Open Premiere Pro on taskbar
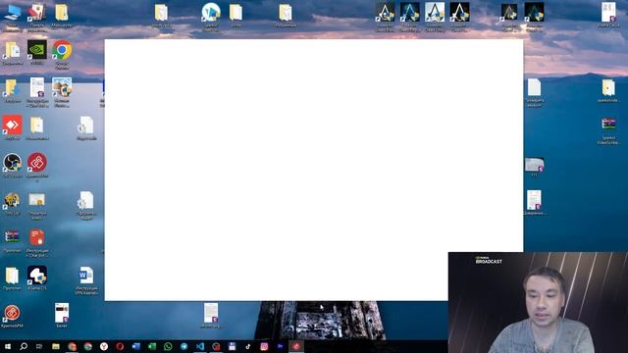 pyautogui.click(x=280, y=346)
